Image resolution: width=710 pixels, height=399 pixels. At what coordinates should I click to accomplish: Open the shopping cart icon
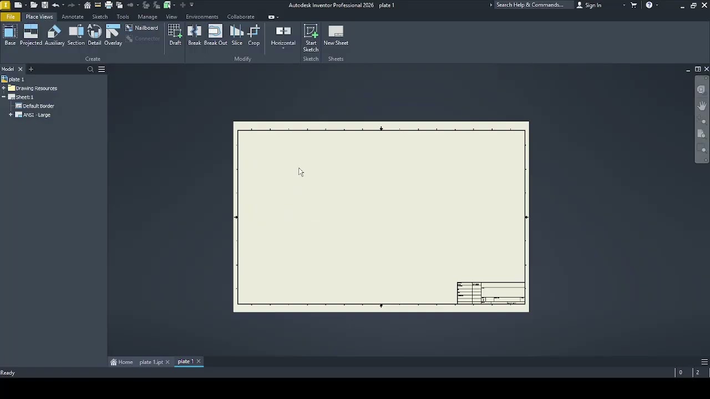point(634,5)
